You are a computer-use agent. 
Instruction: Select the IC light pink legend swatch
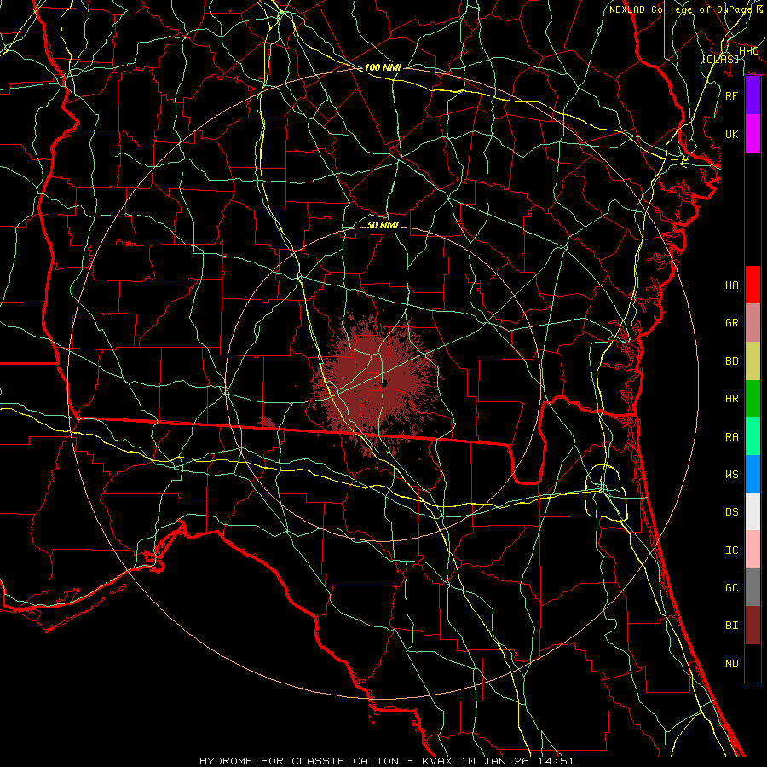pos(753,550)
